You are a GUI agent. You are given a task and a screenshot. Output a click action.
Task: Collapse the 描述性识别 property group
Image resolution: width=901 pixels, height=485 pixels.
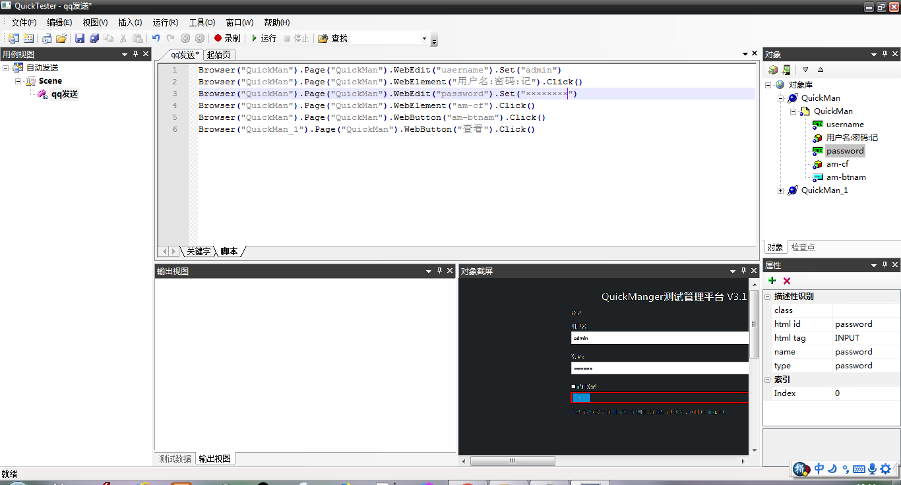pos(768,297)
